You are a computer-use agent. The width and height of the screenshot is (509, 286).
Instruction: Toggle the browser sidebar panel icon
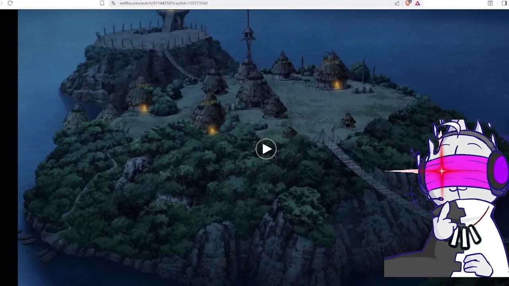pos(504,3)
